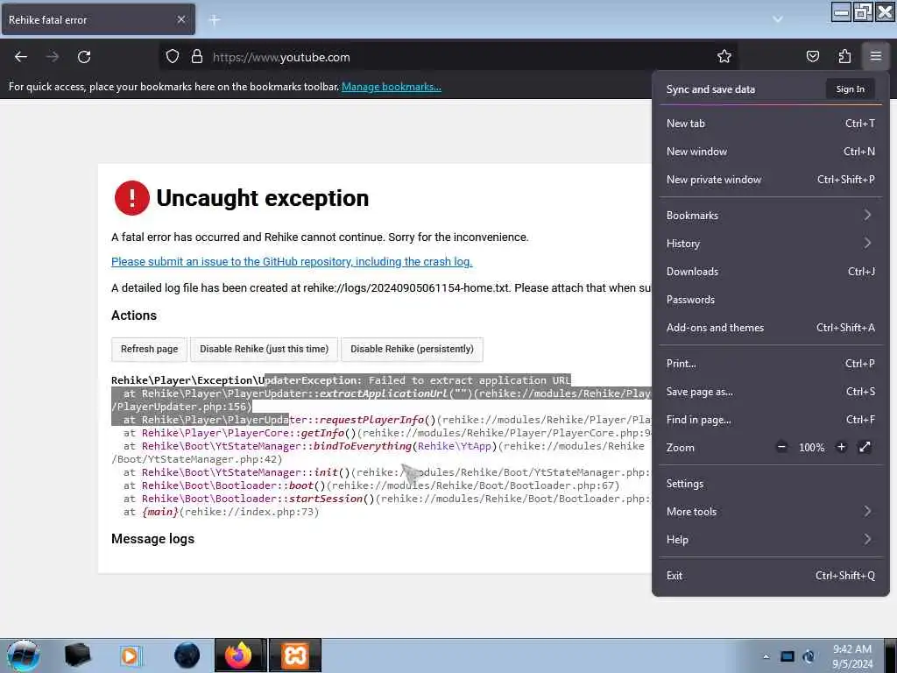Choose Exit in the menu
The image size is (897, 673).
(x=771, y=576)
